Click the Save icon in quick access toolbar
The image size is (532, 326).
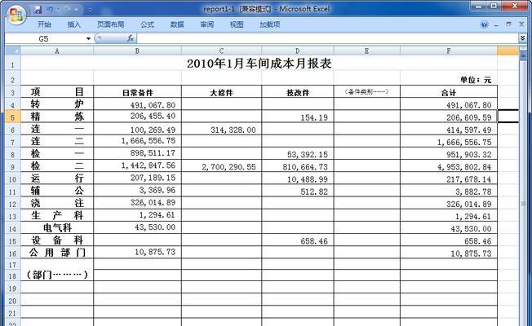pos(38,10)
